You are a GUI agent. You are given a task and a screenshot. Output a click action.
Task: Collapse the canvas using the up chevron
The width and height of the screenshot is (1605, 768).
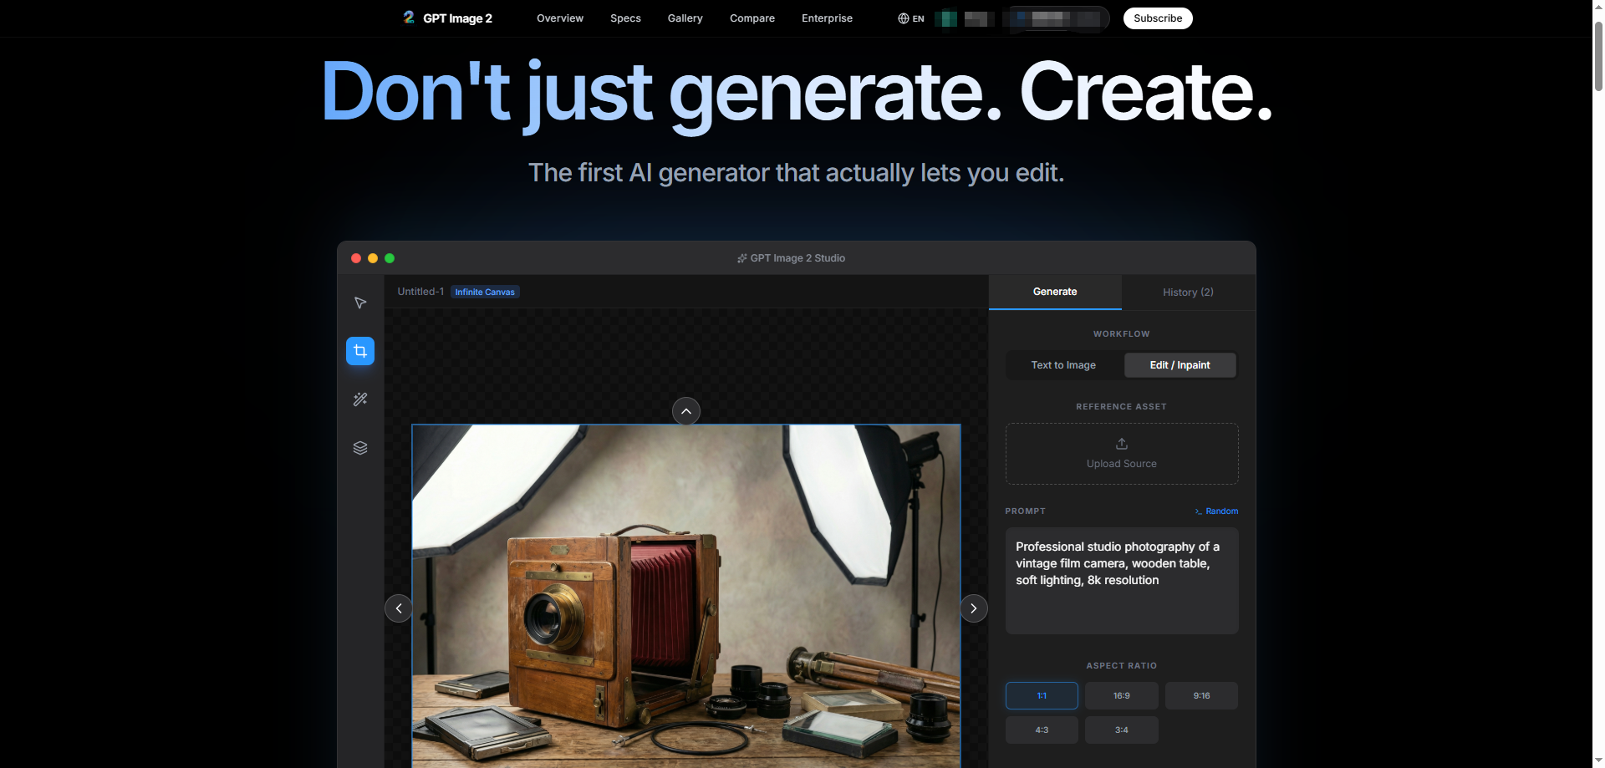(x=685, y=411)
